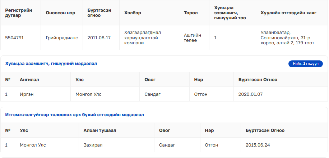This screenshot has width=329, height=158.
Task: Click the 'Итгэмжлэлгүйгээр төлөөлөх эрх бүхий этгээдийн мэдээлэл' heading
Action: pyautogui.click(x=74, y=115)
